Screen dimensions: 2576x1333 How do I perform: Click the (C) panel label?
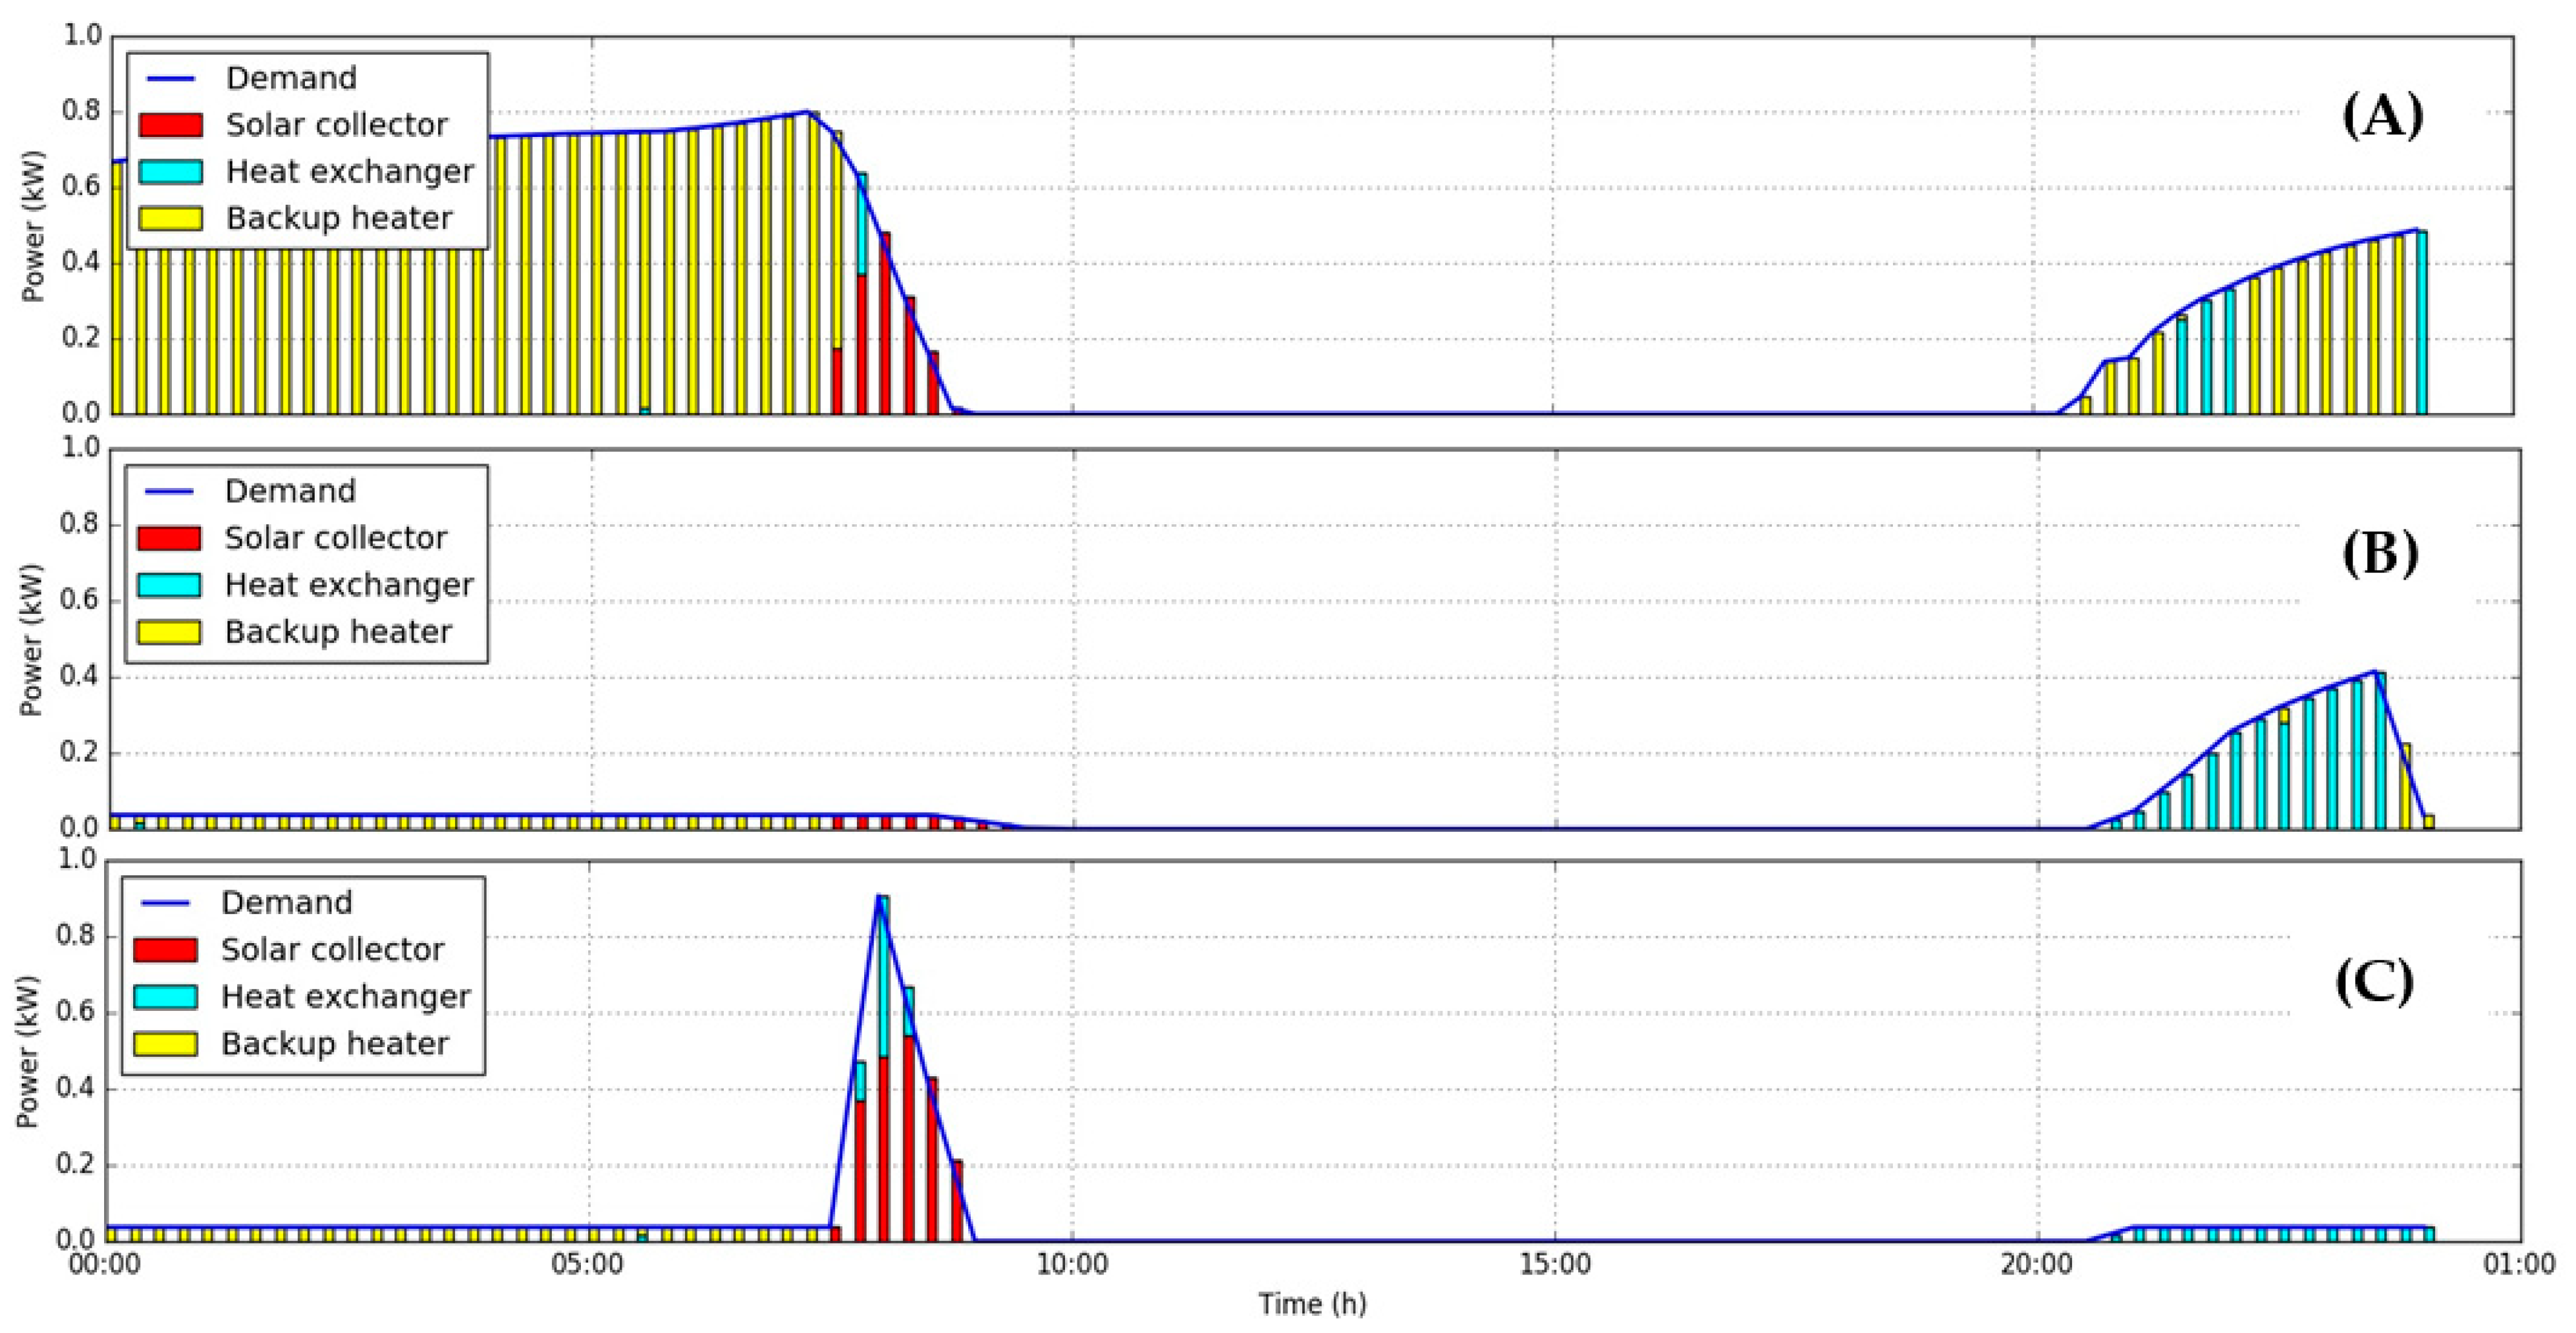[x=2374, y=982]
